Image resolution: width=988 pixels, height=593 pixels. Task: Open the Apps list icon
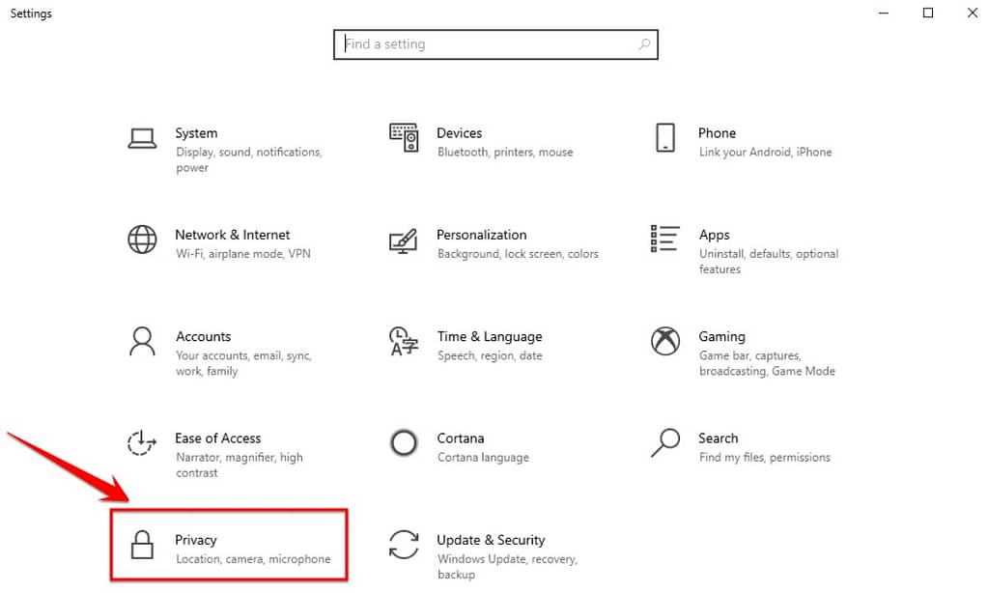click(x=664, y=239)
